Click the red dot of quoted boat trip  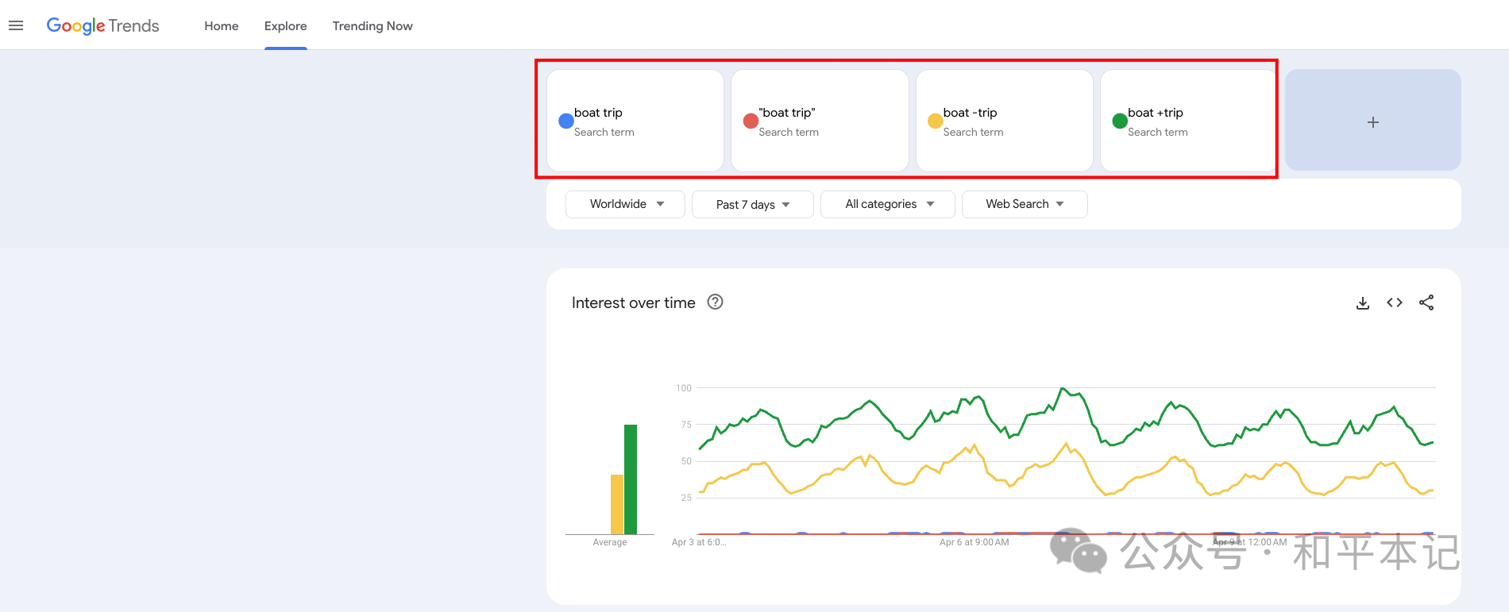click(751, 121)
